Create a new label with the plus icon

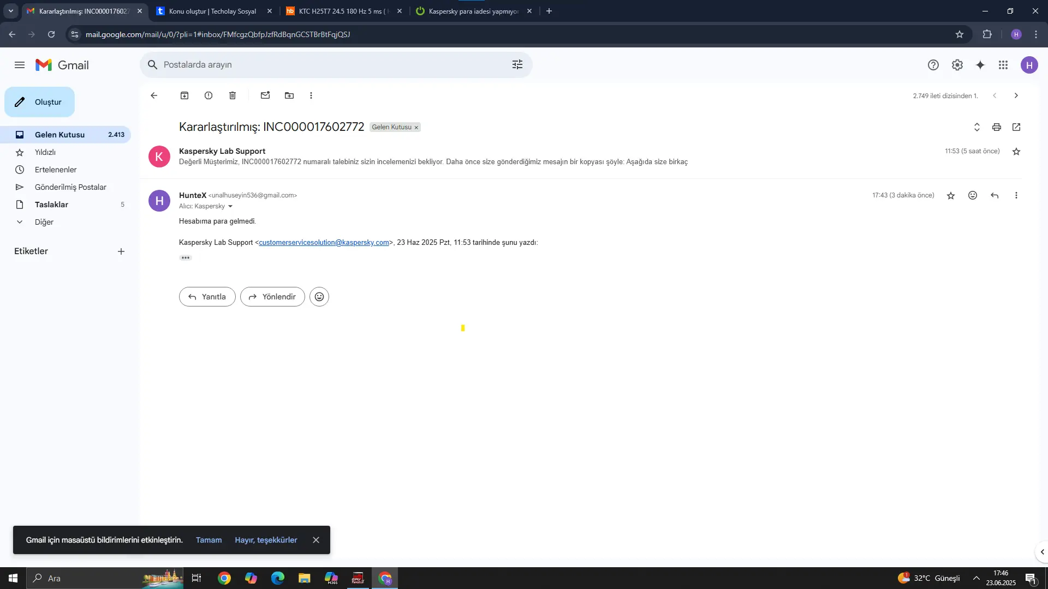pyautogui.click(x=121, y=251)
